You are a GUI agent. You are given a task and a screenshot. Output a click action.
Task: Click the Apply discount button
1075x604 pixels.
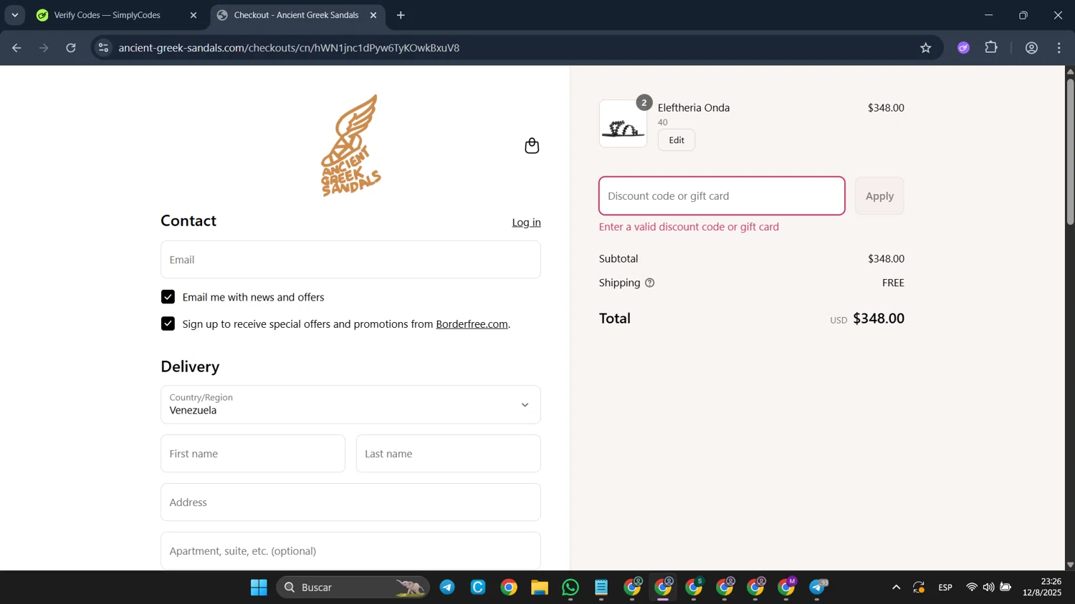879,196
